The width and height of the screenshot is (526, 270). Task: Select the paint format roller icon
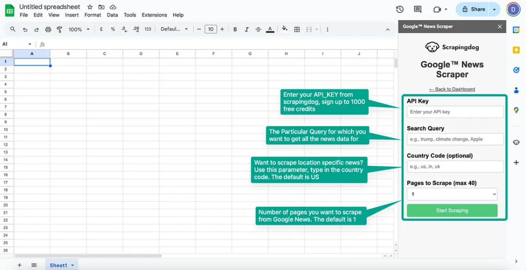[x=60, y=30]
